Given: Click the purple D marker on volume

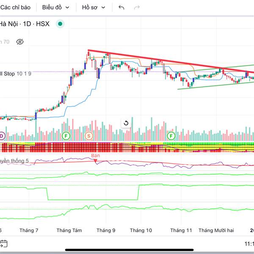Looking at the screenshot, I should point(2,136).
